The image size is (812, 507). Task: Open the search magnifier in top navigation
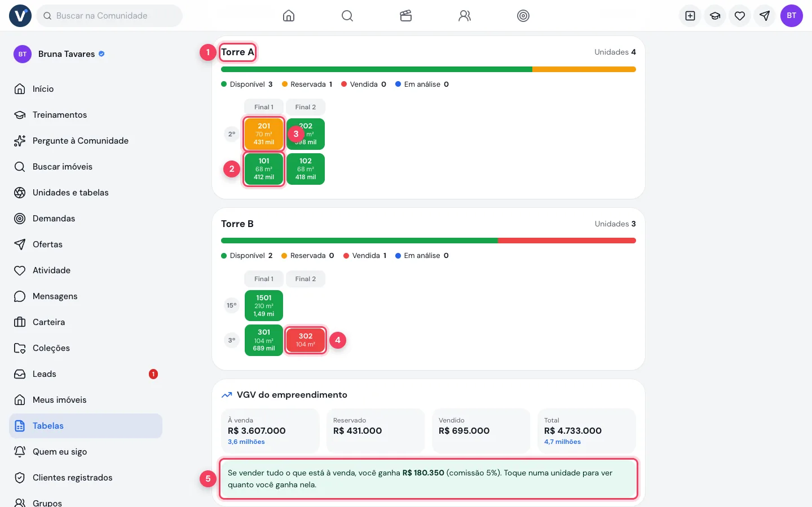coord(347,16)
